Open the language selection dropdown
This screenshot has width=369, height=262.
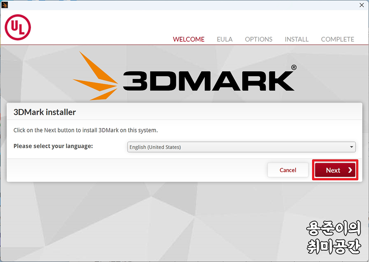(241, 147)
